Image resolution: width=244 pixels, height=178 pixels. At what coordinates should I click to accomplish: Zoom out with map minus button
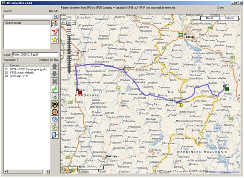(x=69, y=76)
